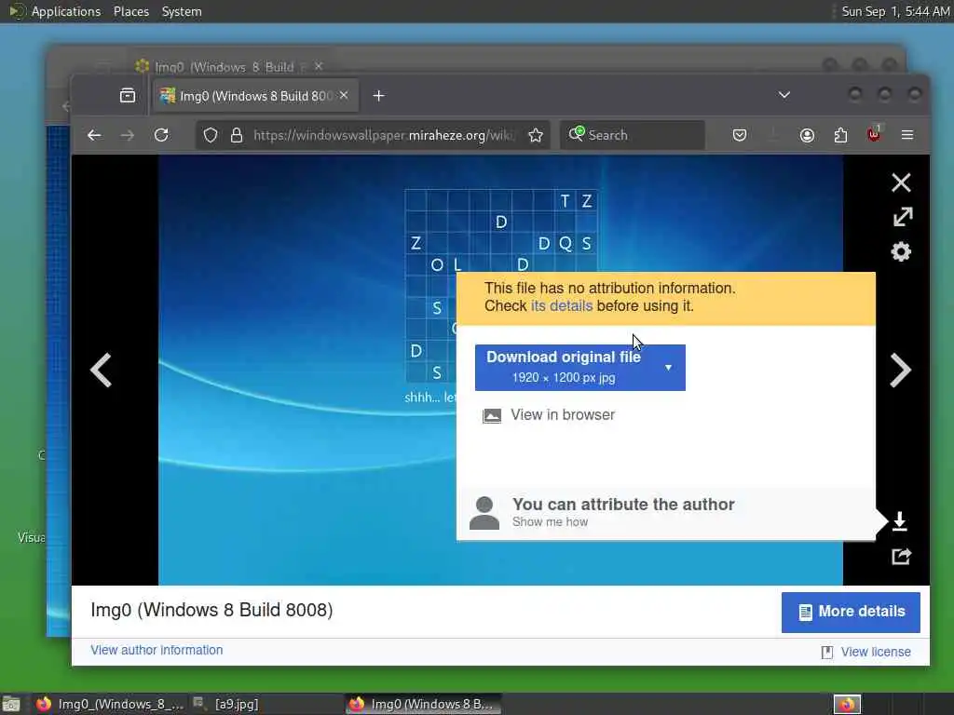This screenshot has width=954, height=715.
Task: Open a new tab with the plus button
Action: tap(378, 96)
